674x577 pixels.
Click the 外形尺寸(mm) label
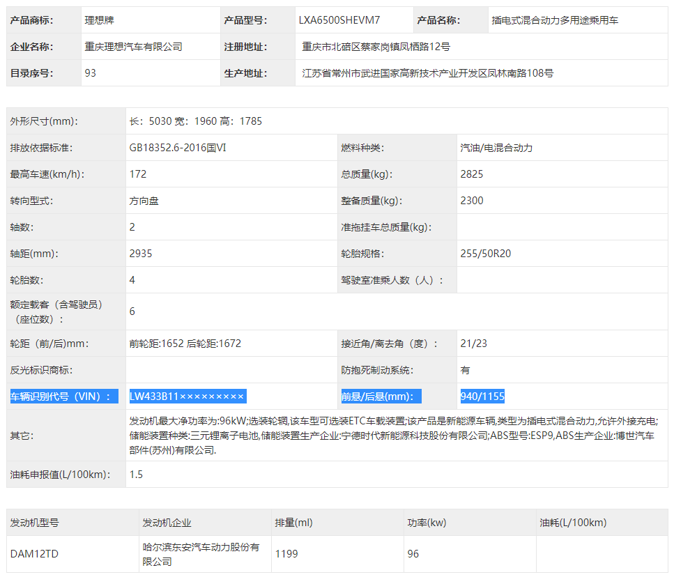45,121
